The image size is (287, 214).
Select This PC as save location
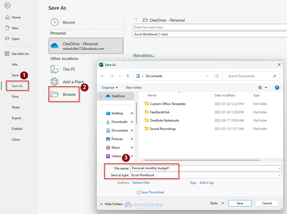(63, 69)
